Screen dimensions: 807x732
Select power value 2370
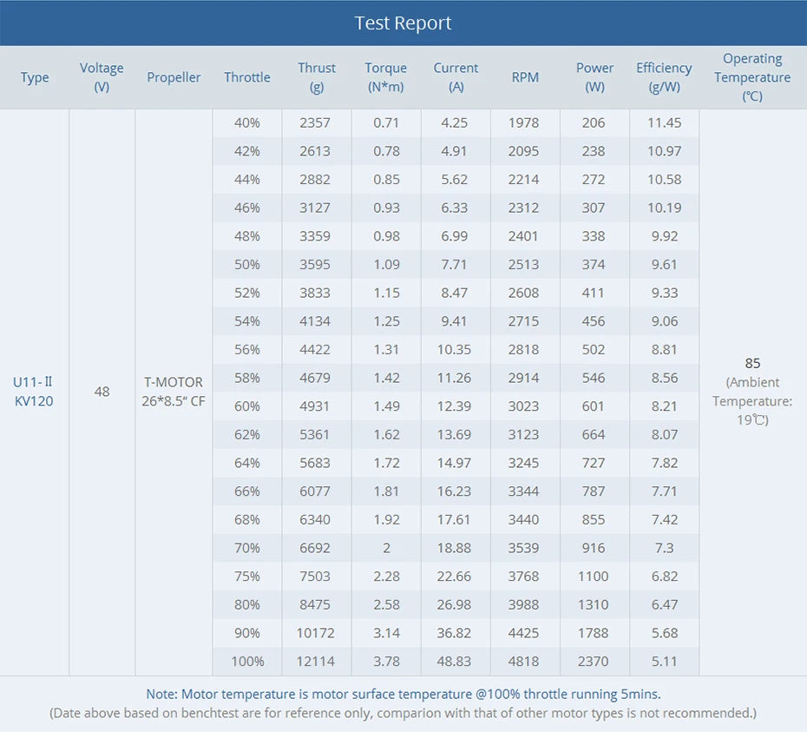click(594, 662)
